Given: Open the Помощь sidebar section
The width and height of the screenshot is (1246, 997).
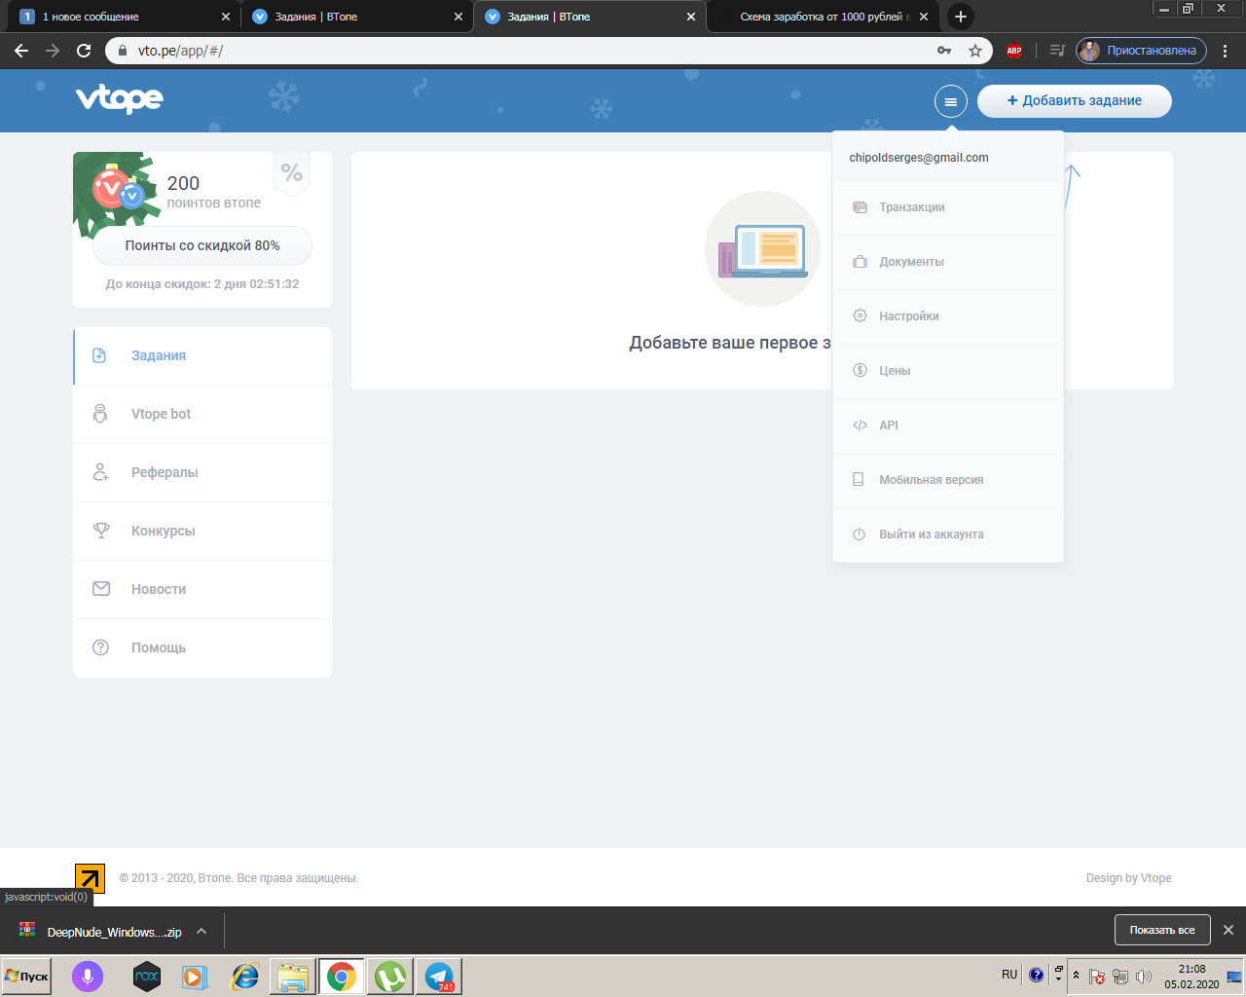Looking at the screenshot, I should pos(202,648).
